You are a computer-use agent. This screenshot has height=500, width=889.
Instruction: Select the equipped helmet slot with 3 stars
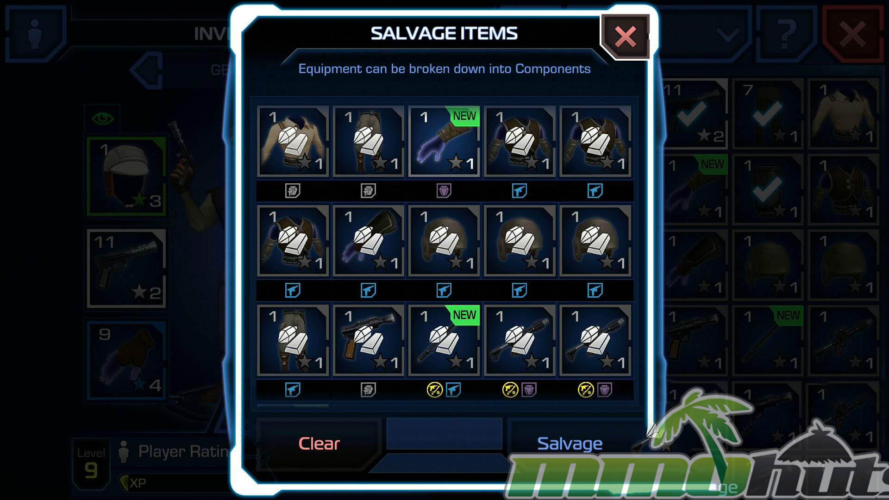(x=126, y=176)
